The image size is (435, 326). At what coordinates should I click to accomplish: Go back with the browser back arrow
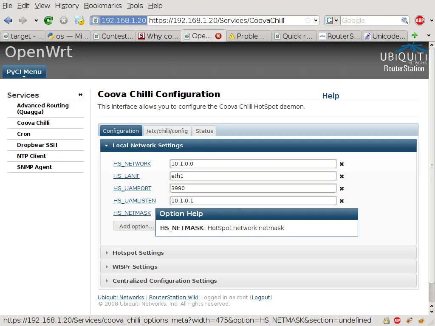coord(8,20)
